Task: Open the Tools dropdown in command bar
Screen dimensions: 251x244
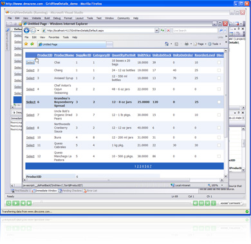Action: [214, 44]
